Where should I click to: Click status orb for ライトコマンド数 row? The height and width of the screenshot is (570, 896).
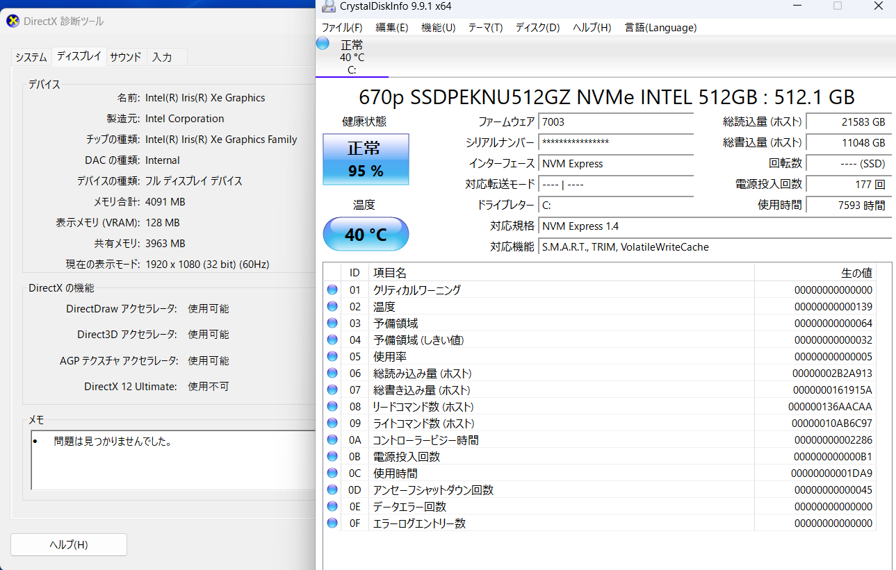(332, 423)
